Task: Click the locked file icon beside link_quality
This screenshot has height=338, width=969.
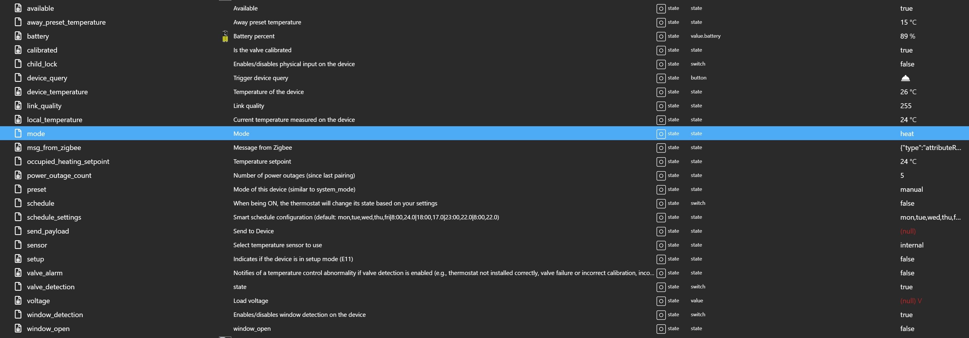Action: pyautogui.click(x=18, y=106)
